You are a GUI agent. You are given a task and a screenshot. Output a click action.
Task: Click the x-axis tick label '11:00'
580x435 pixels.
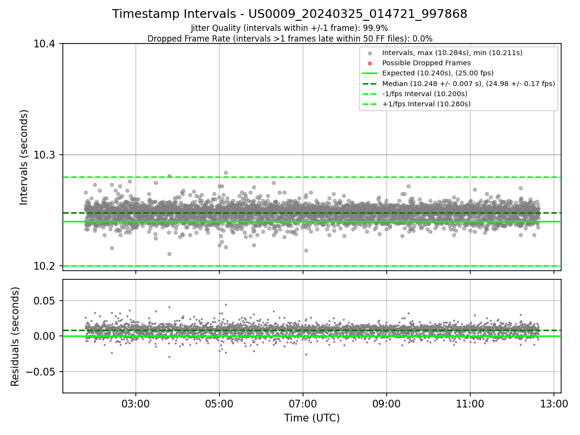tap(470, 404)
